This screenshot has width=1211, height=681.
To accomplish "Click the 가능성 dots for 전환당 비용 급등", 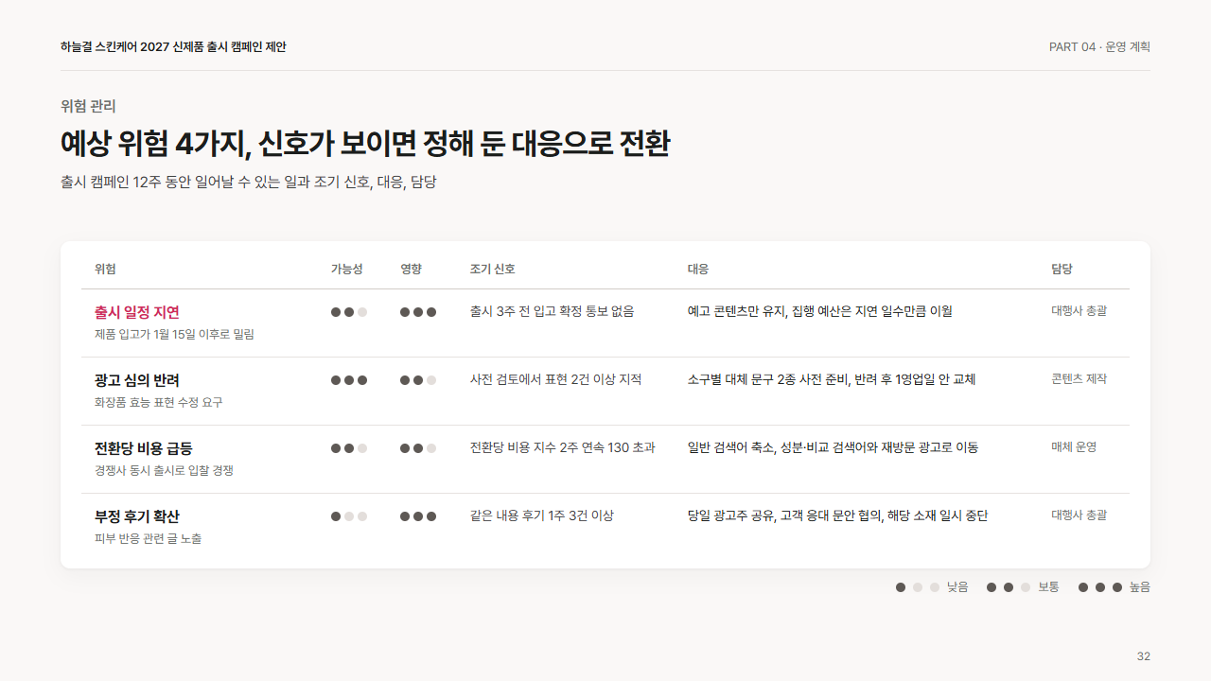I will coord(349,448).
